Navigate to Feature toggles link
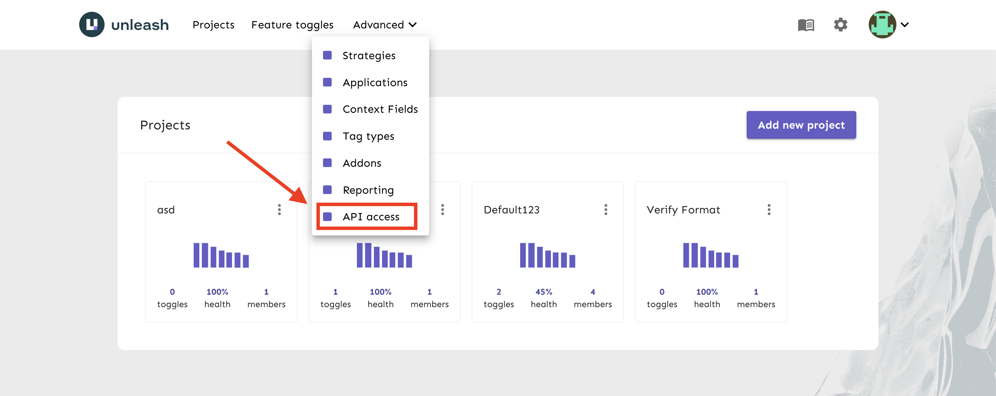This screenshot has width=996, height=396. (292, 25)
